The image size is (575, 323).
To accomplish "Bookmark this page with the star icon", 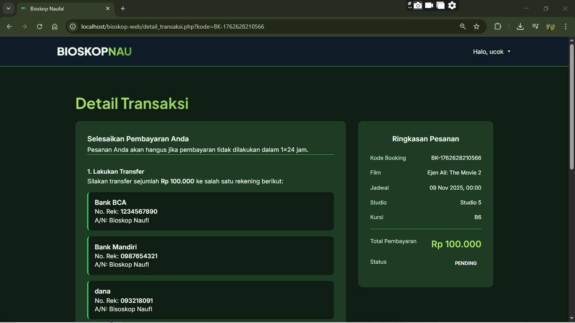I will point(477,26).
